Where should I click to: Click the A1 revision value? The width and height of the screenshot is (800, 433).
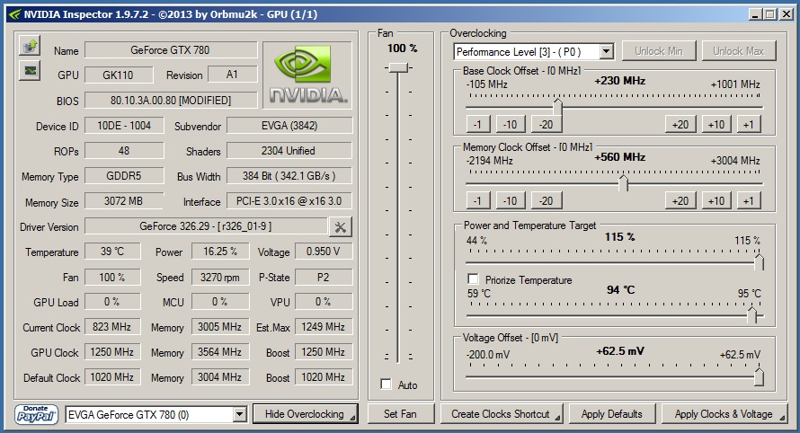pos(233,75)
